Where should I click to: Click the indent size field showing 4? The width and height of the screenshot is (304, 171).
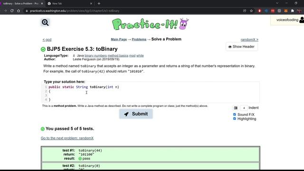pos(244,108)
